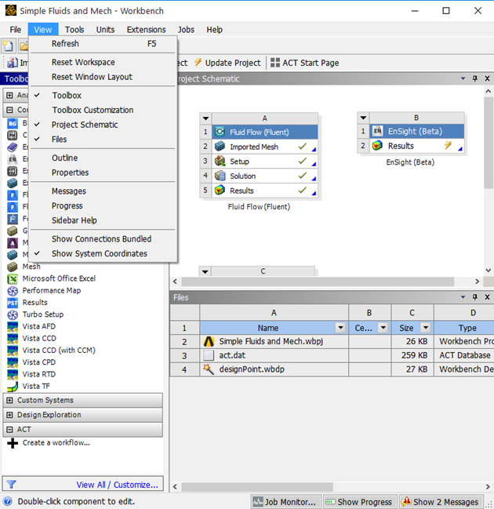
Task: Click the Fluid Flow (Fluent) system icon
Action: 220,132
